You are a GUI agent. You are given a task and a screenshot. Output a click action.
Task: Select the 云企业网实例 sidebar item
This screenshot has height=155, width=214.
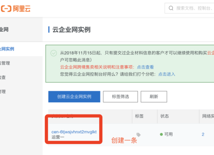[x=7, y=49]
